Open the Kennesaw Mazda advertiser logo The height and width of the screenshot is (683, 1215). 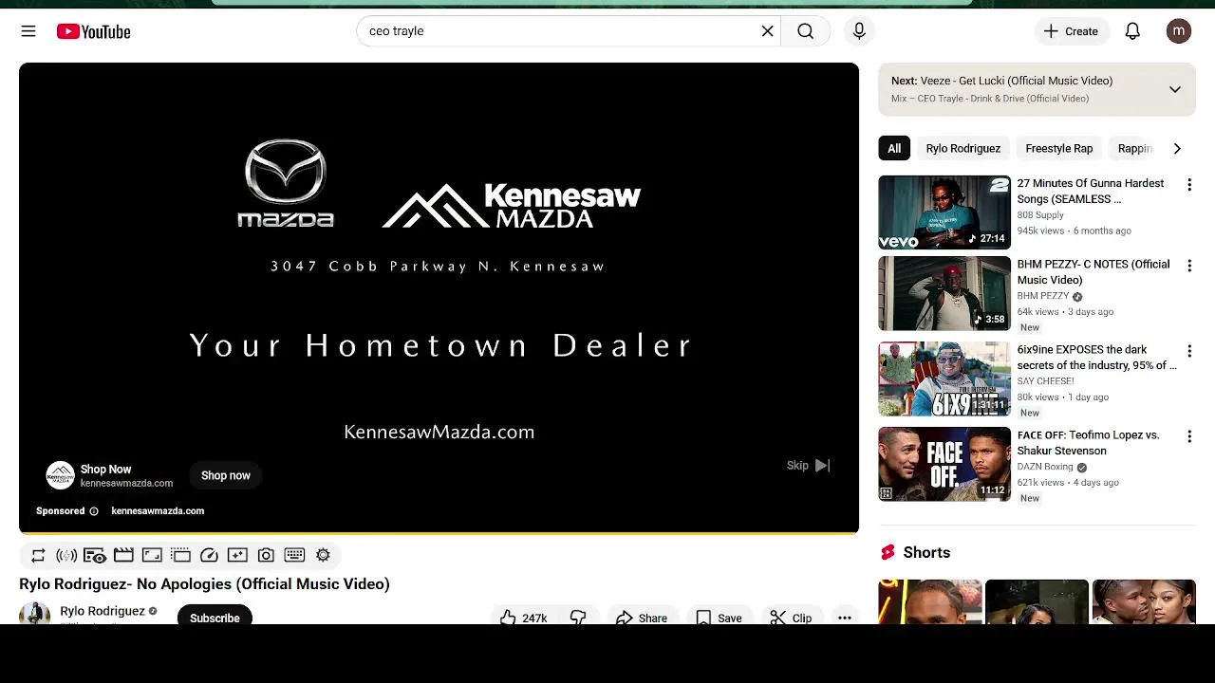coord(61,475)
